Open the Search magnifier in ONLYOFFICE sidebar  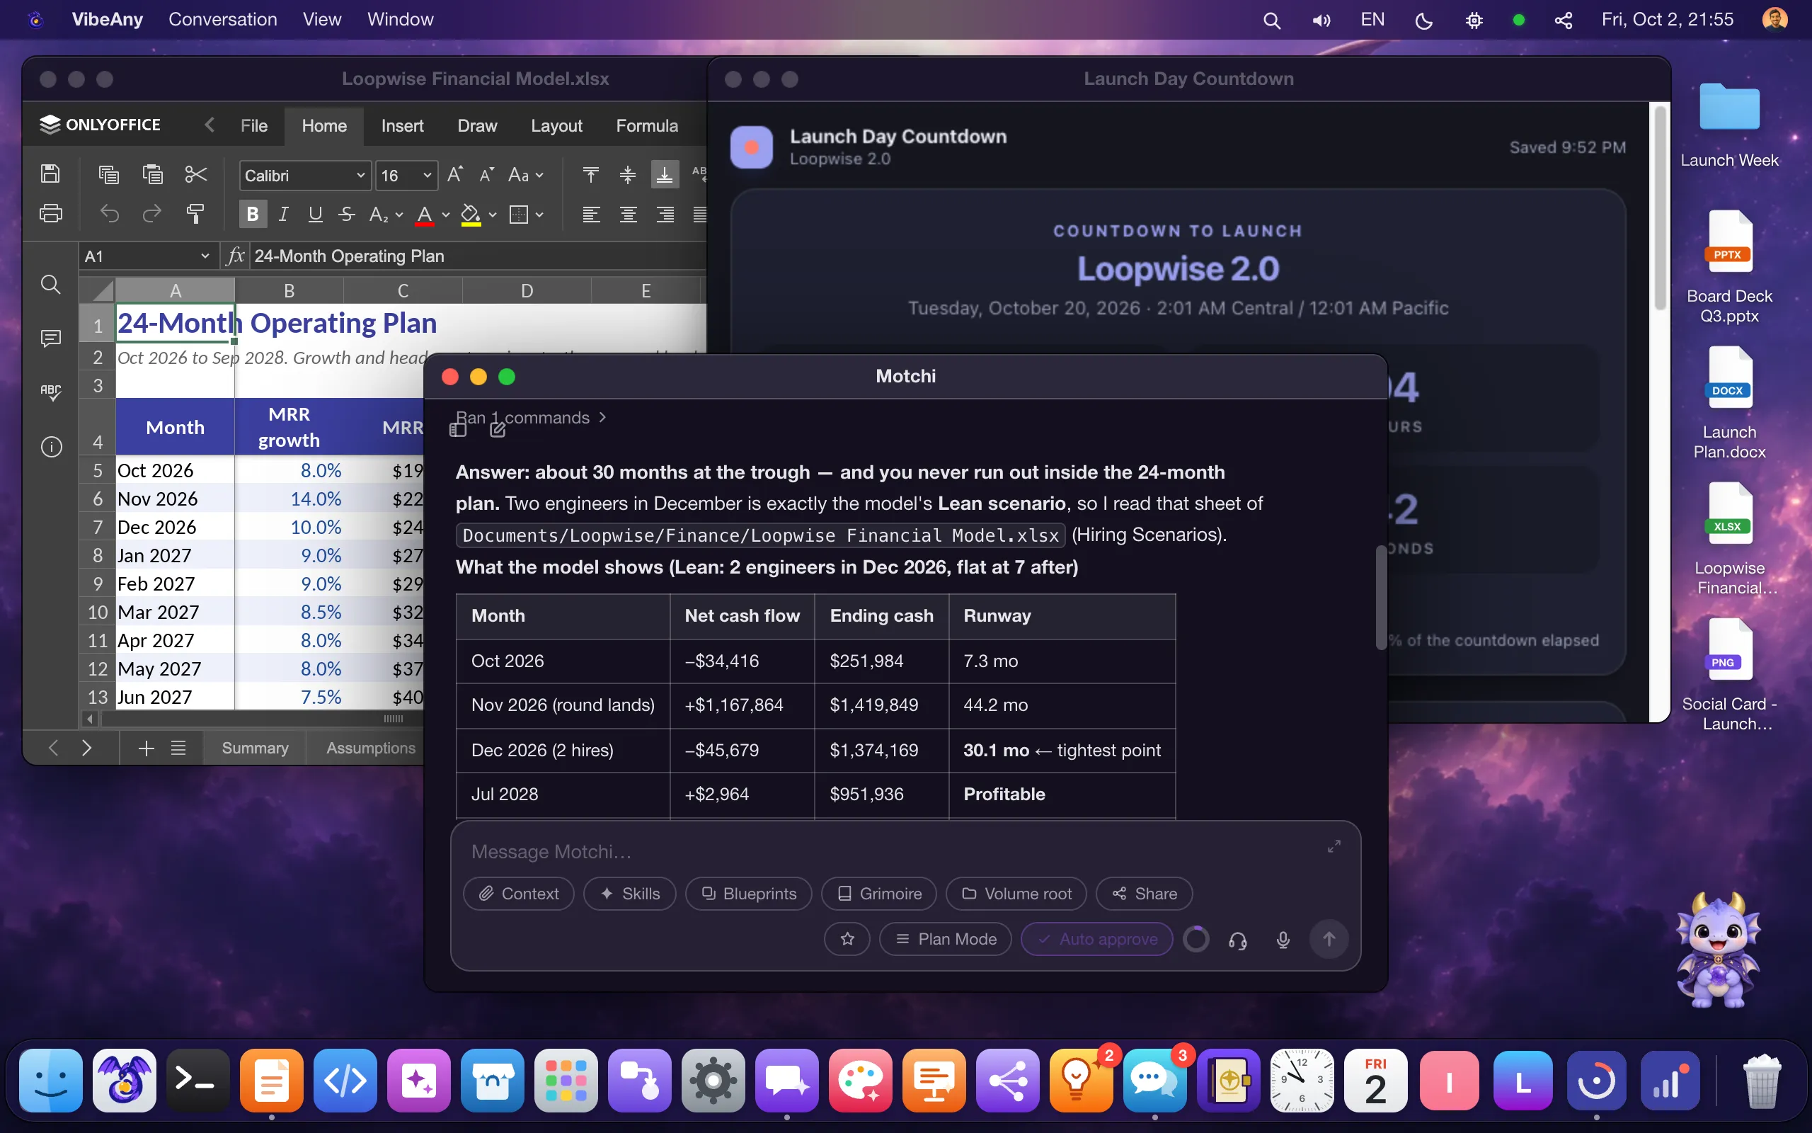(50, 285)
